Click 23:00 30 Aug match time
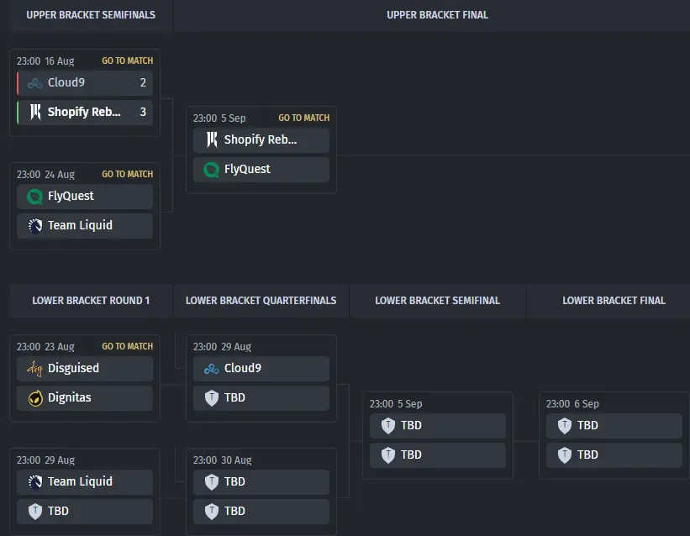Screen dimensions: 690x536 pyautogui.click(x=222, y=460)
